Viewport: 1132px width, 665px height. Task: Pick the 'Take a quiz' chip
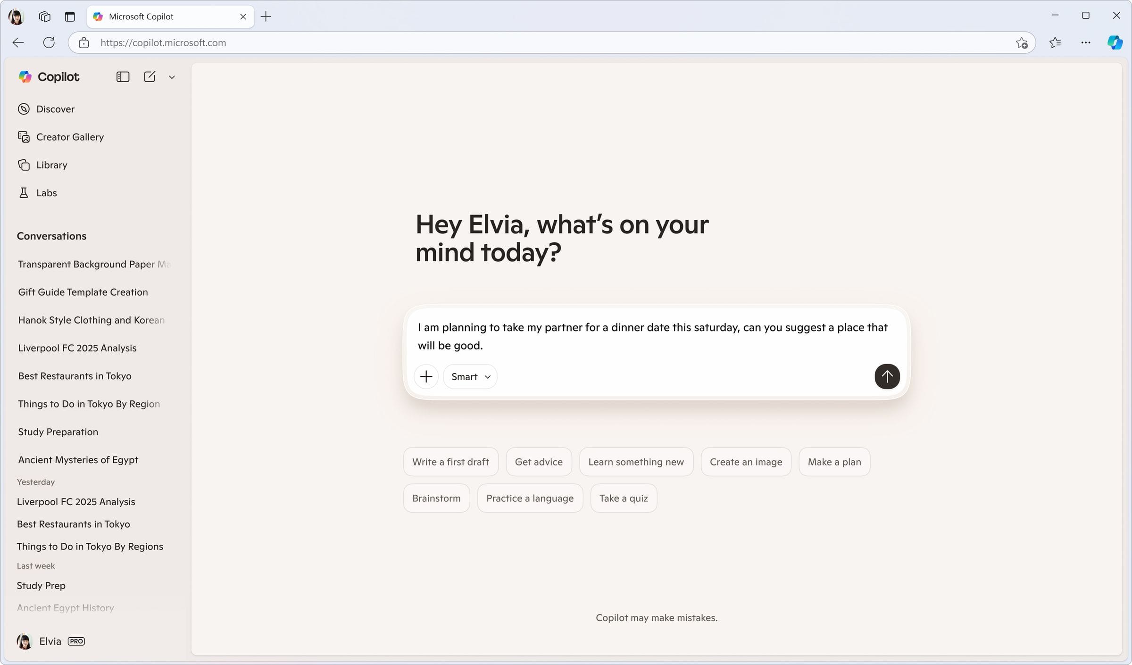pyautogui.click(x=624, y=498)
